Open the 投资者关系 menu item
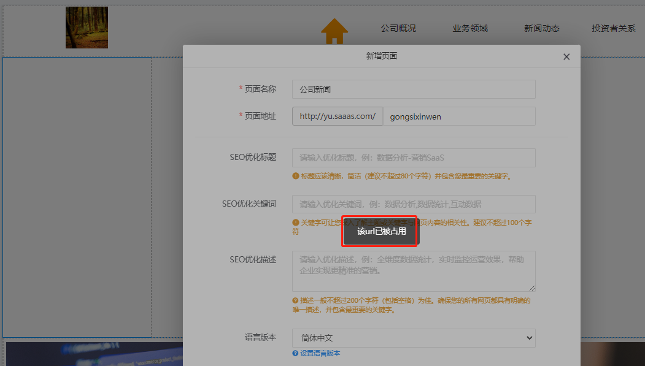The width and height of the screenshot is (645, 366). tap(613, 28)
